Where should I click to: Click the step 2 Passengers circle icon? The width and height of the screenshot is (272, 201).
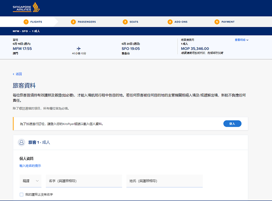pos(73,22)
